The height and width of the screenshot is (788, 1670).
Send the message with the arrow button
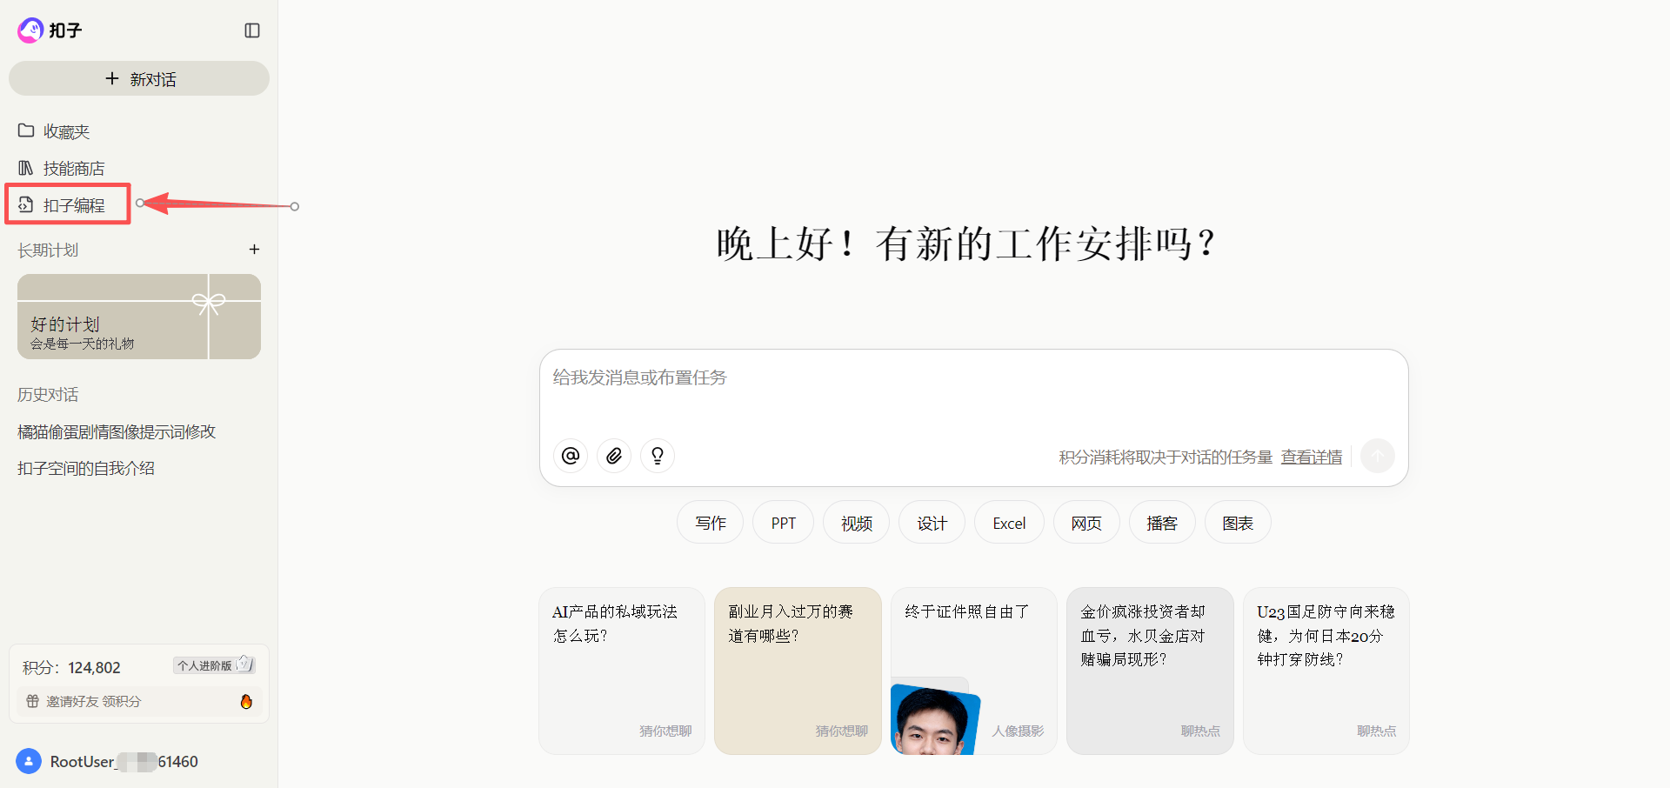point(1377,455)
